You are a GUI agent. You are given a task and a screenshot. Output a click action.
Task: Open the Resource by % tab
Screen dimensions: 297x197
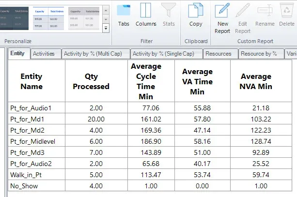click(261, 54)
